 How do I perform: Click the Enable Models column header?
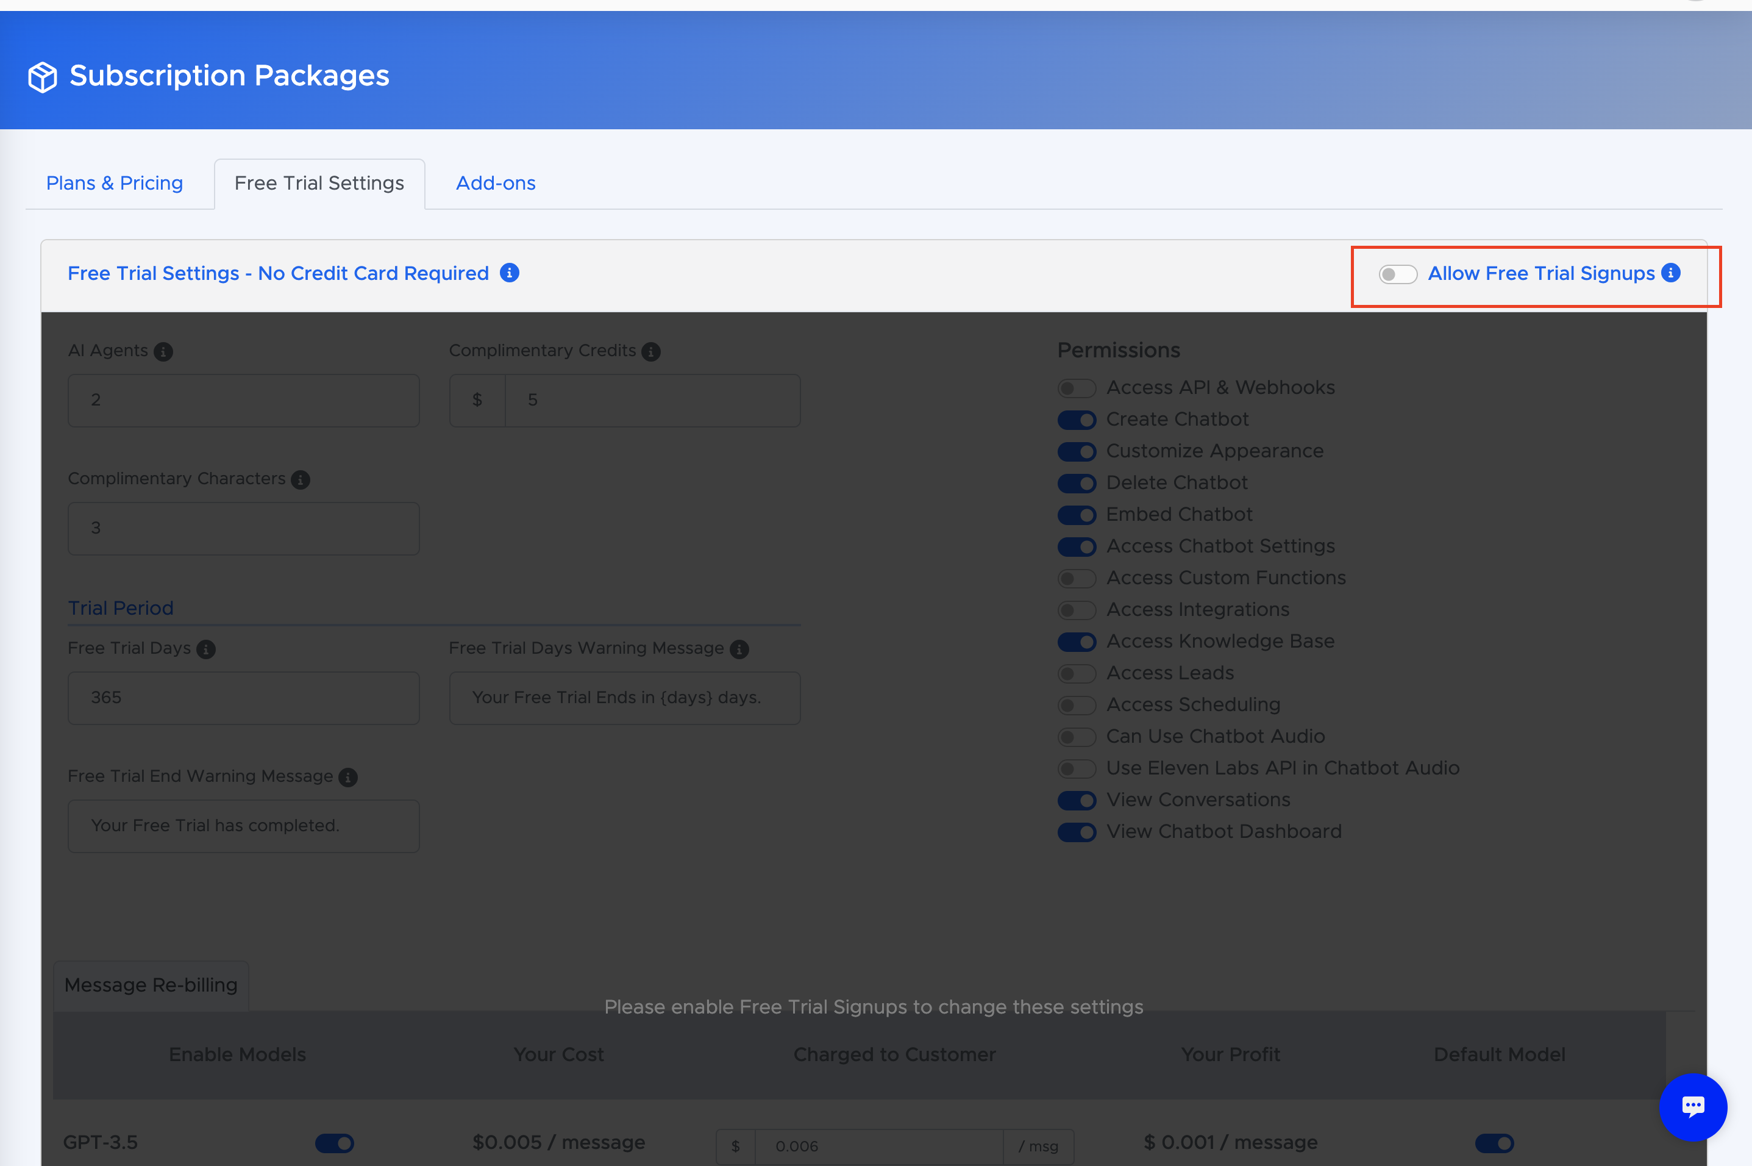click(237, 1054)
